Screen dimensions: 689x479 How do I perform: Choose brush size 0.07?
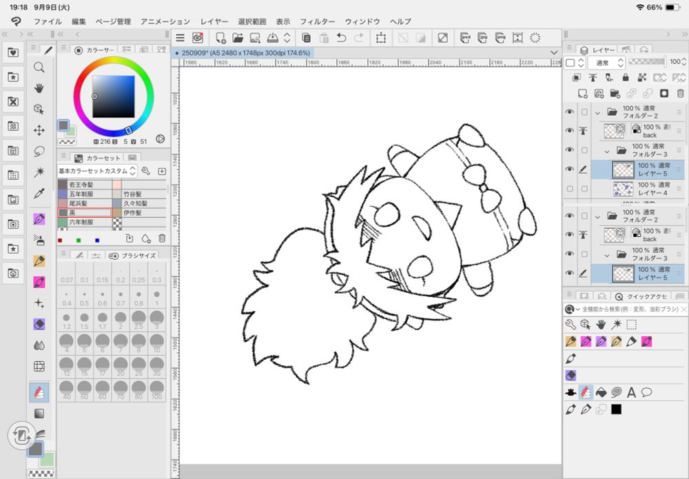(67, 274)
